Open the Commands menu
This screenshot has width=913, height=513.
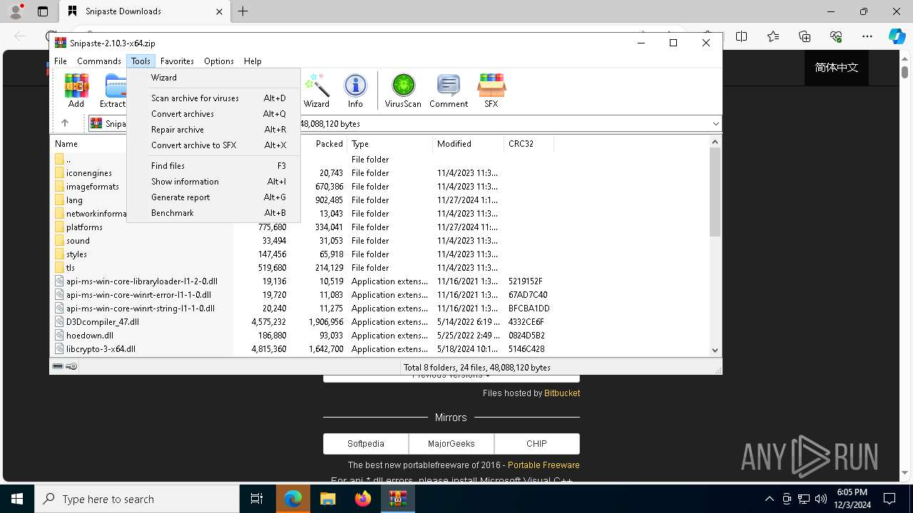point(99,61)
